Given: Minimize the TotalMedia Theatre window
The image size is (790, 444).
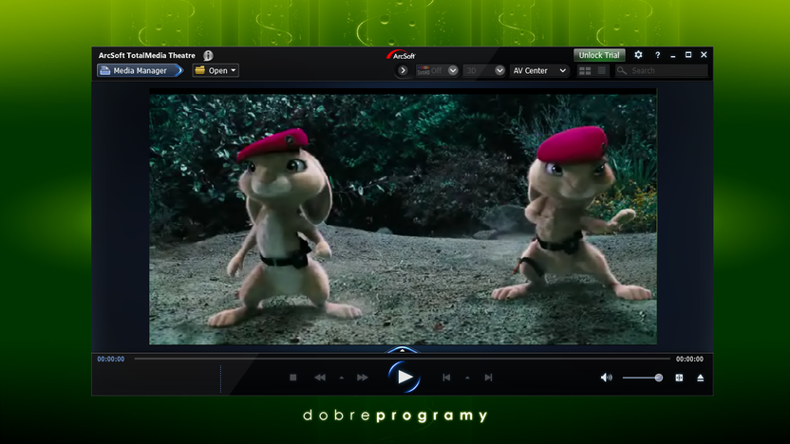Looking at the screenshot, I should (x=673, y=55).
